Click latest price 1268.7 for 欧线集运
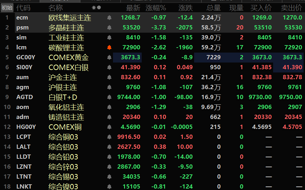305x190 pixels. pyautogui.click(x=130, y=17)
